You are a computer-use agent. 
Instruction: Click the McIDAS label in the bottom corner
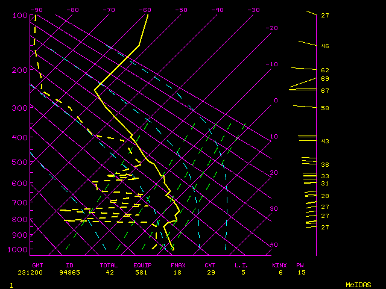[x=358, y=285]
